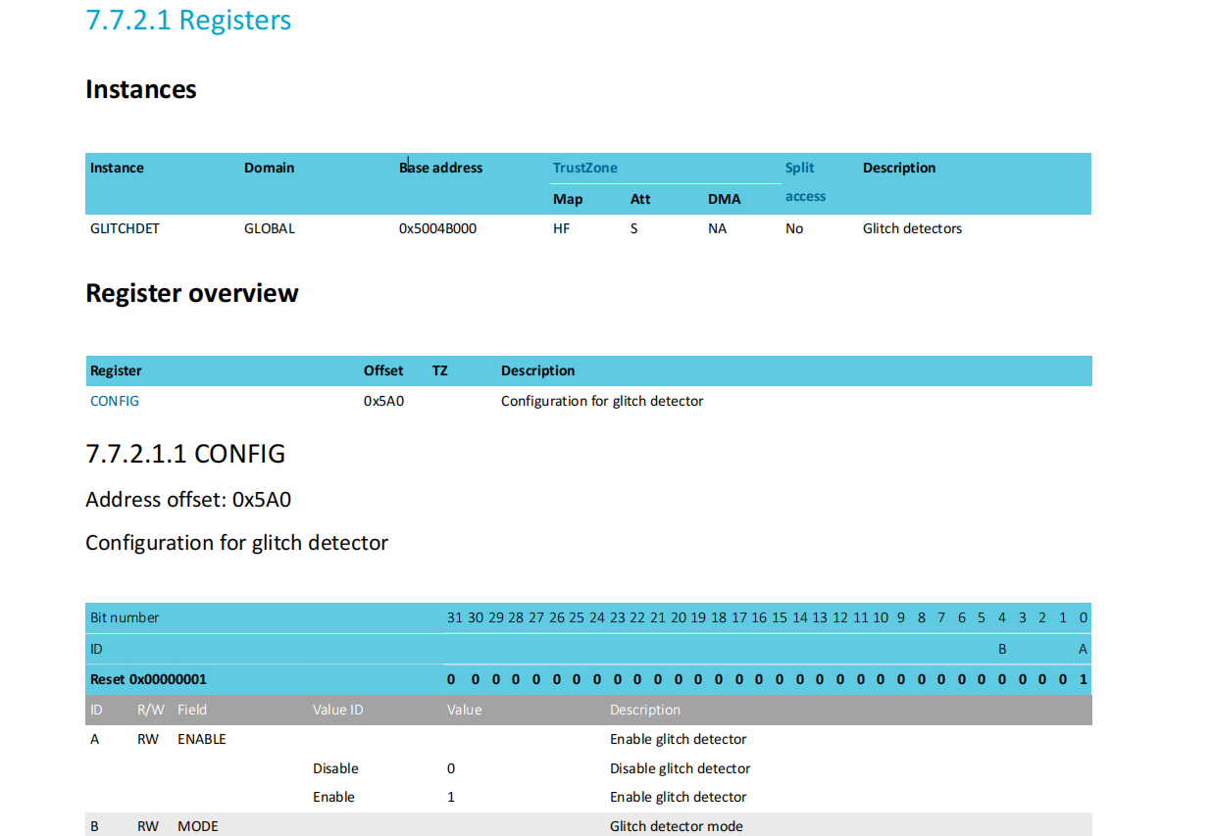Click the 'TZ' column header
This screenshot has width=1213, height=836.
point(440,370)
